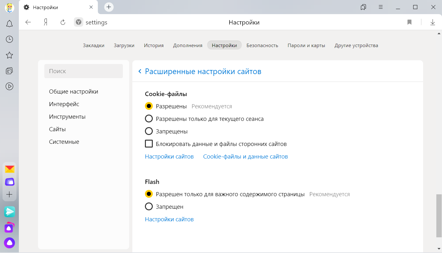This screenshot has width=442, height=253.
Task: Open a new tab with plus button
Action: pos(109,7)
